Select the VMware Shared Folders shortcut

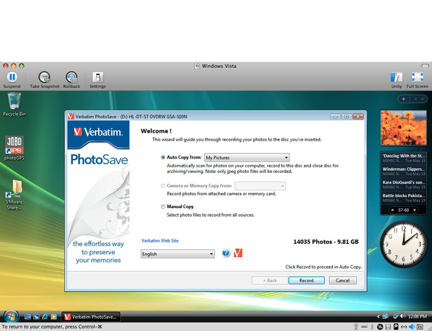click(14, 195)
